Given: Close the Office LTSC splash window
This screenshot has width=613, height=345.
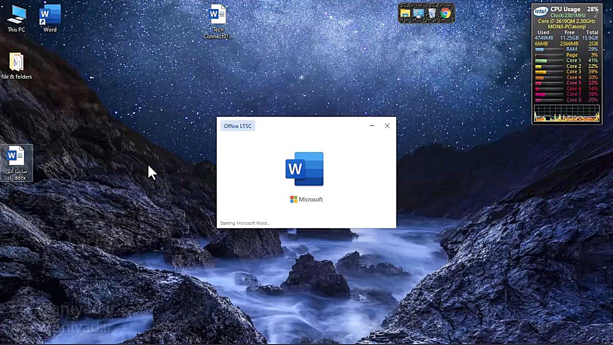Looking at the screenshot, I should pyautogui.click(x=387, y=126).
